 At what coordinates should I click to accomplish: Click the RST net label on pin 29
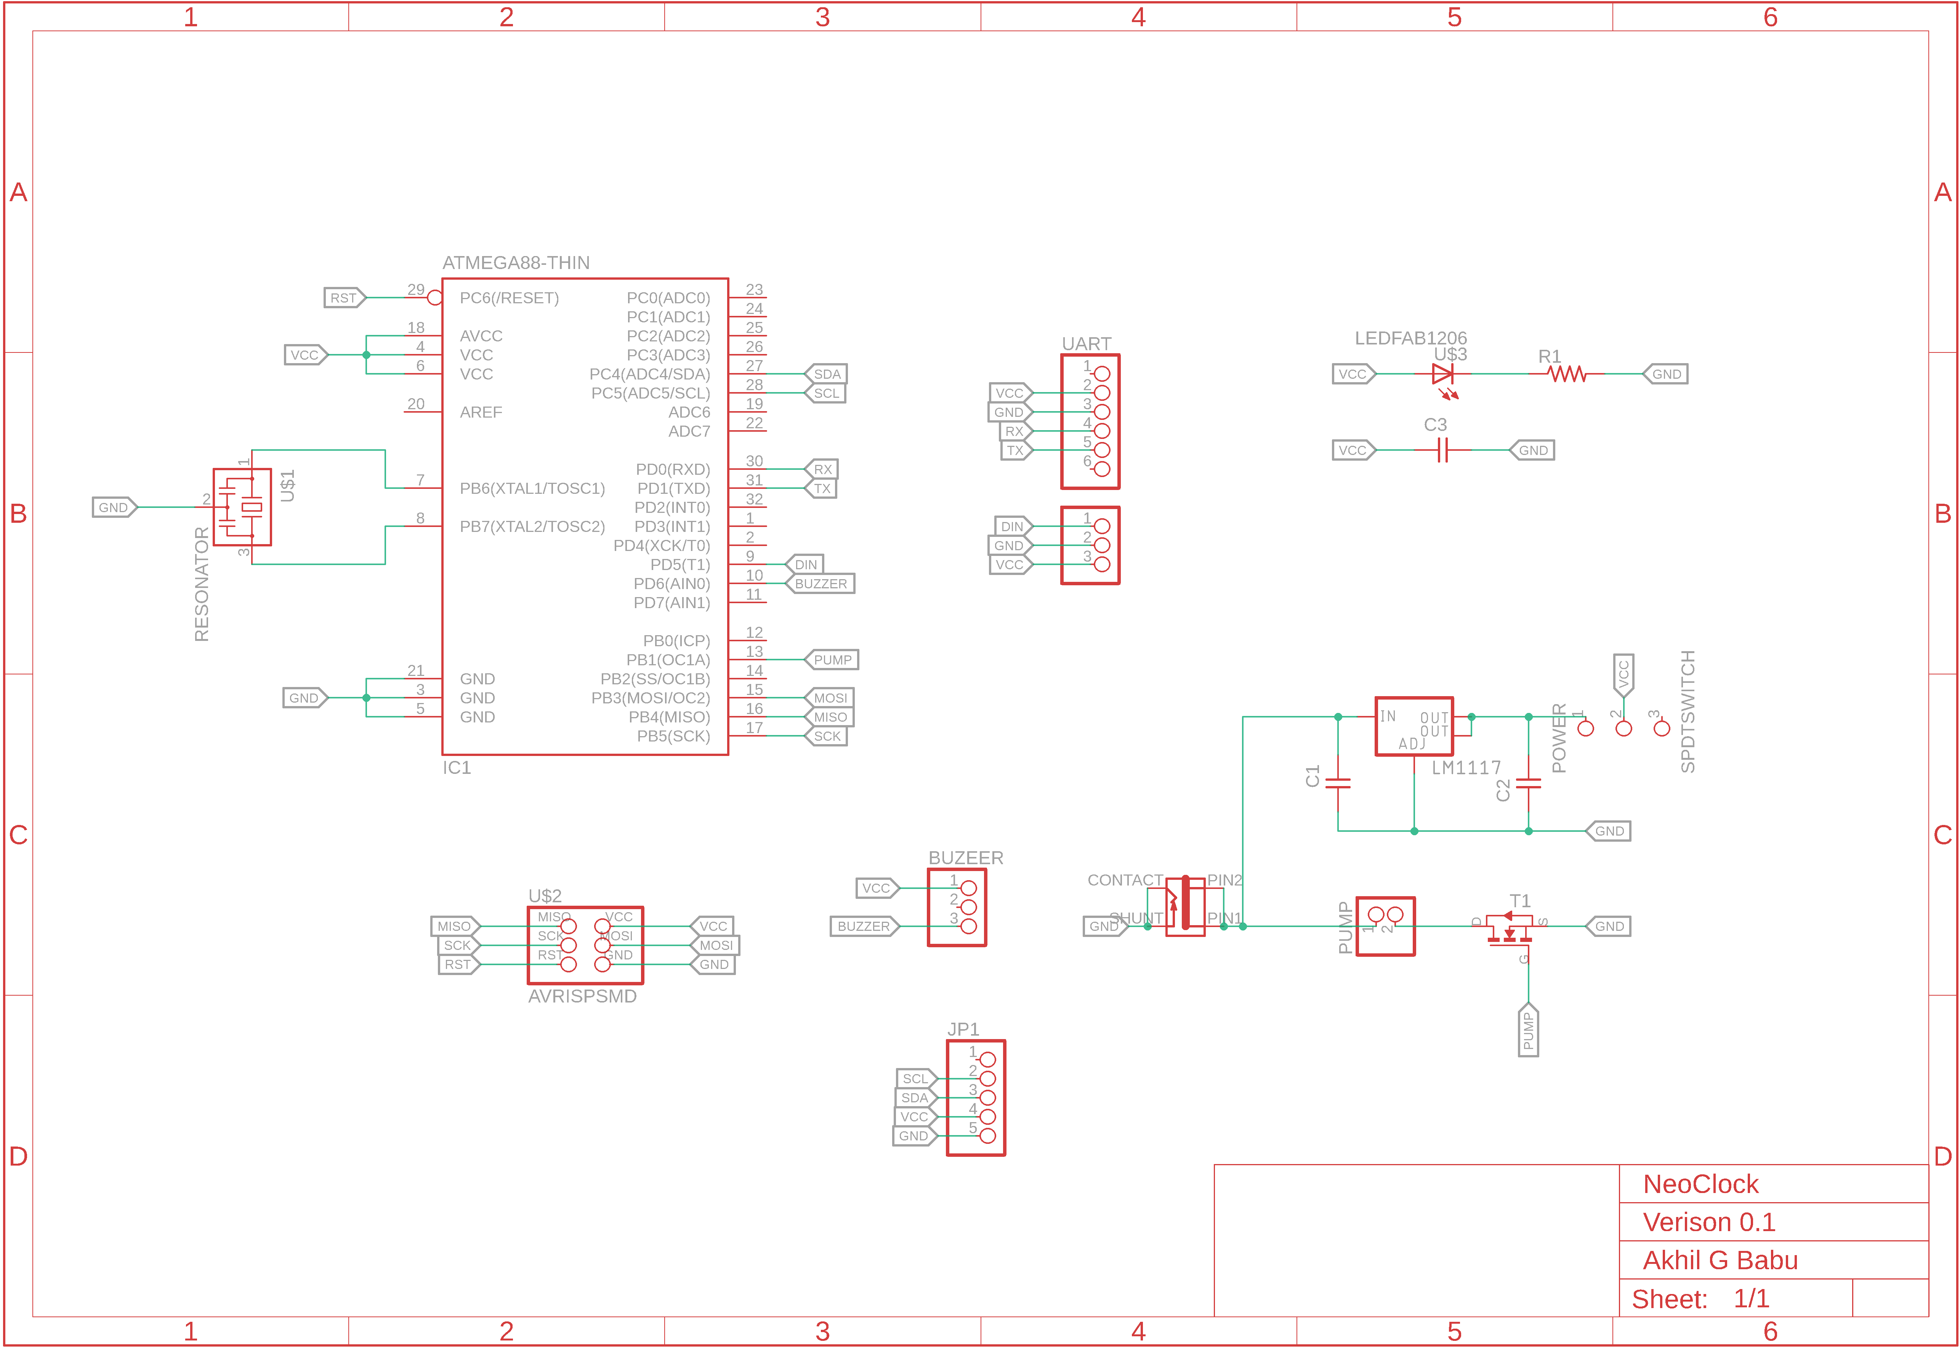coord(343,298)
